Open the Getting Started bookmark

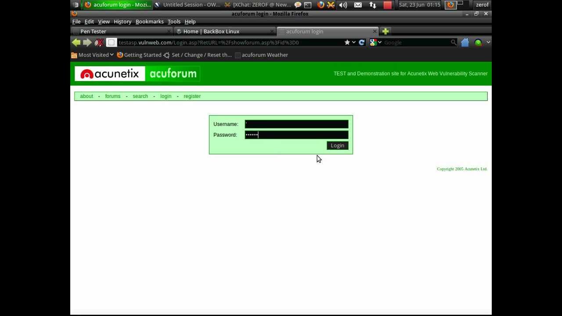coord(139,55)
